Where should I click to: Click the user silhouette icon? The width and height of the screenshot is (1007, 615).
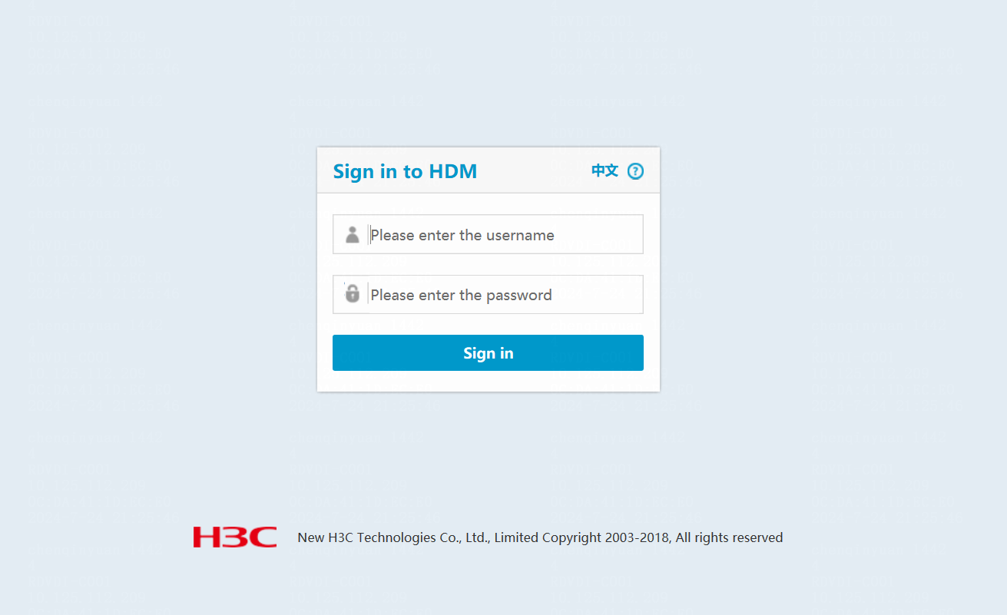pyautogui.click(x=353, y=234)
